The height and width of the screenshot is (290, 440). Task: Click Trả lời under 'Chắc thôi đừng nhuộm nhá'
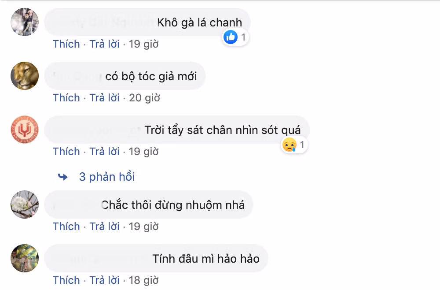[104, 227]
